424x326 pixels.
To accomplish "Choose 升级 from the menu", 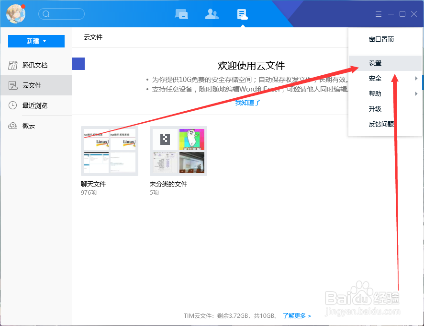I will tap(385, 109).
